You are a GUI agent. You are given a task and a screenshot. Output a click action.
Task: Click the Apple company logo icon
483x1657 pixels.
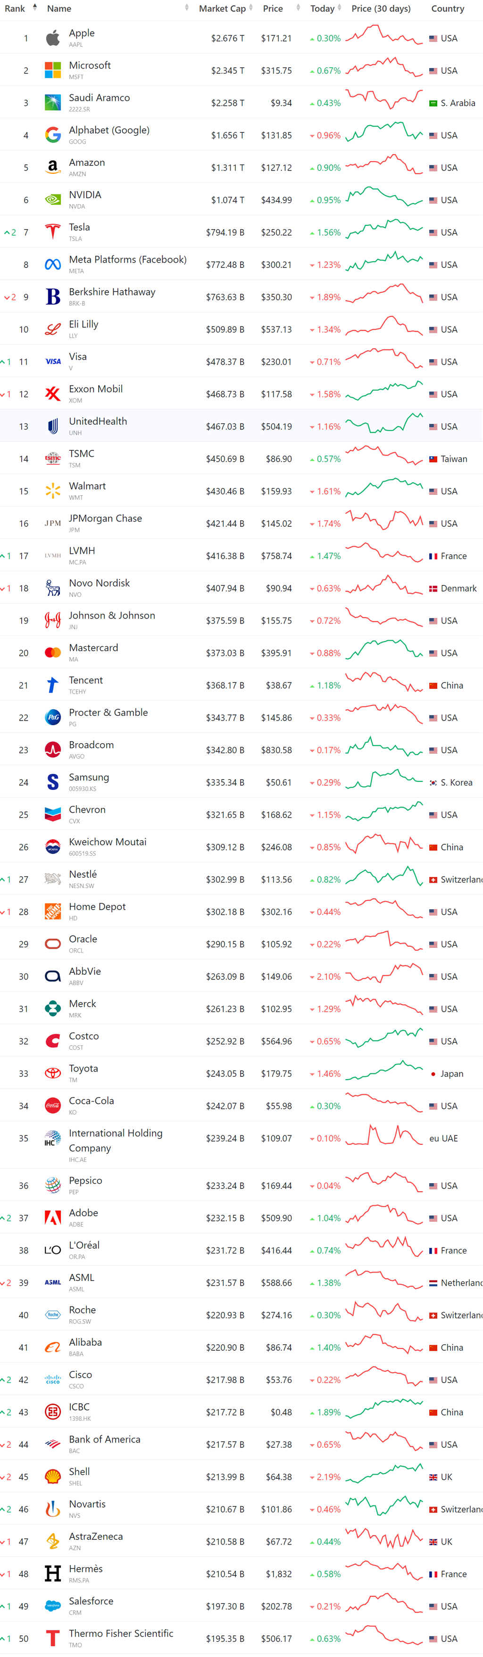(53, 38)
